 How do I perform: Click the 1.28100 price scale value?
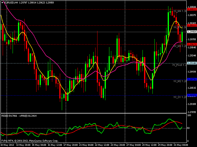tap(192, 104)
